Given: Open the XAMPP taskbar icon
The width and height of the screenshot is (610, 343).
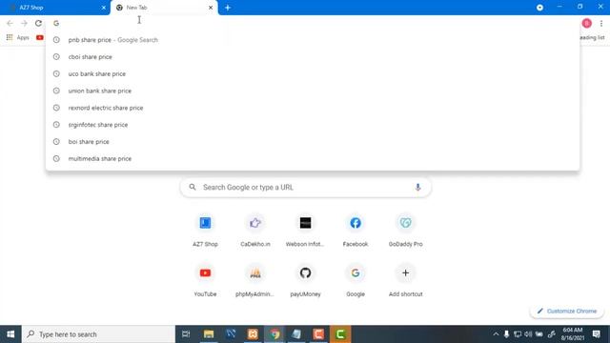Looking at the screenshot, I should pyautogui.click(x=253, y=334).
